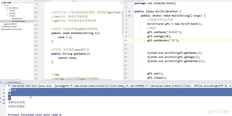Click System.out.println(gf1.getAge()) line

tap(174, 57)
